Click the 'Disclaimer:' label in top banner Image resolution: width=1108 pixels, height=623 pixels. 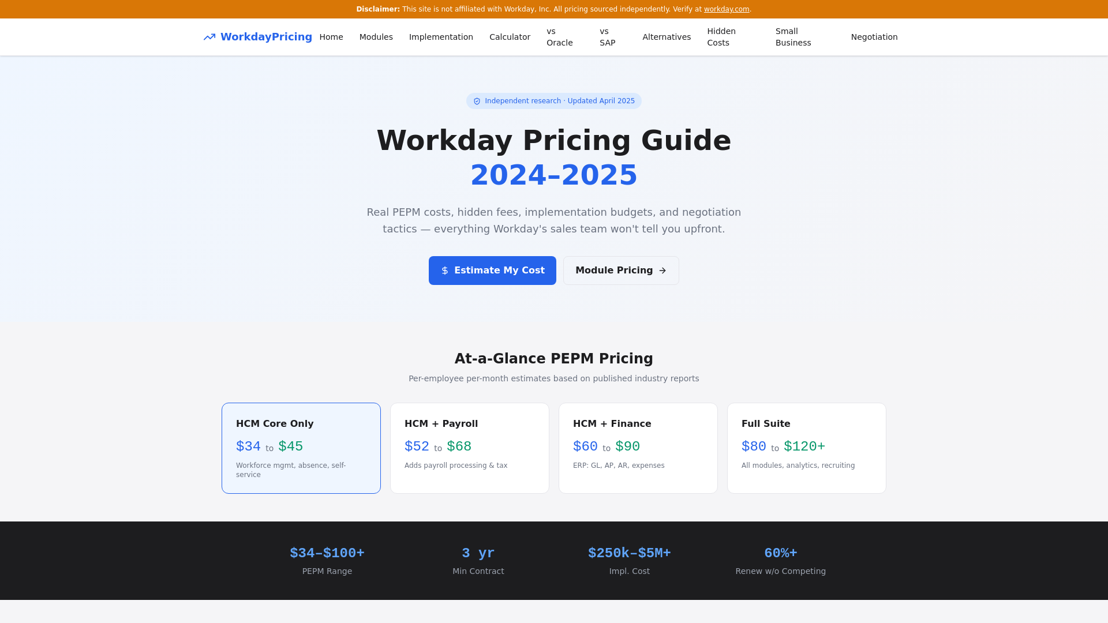coord(378,9)
